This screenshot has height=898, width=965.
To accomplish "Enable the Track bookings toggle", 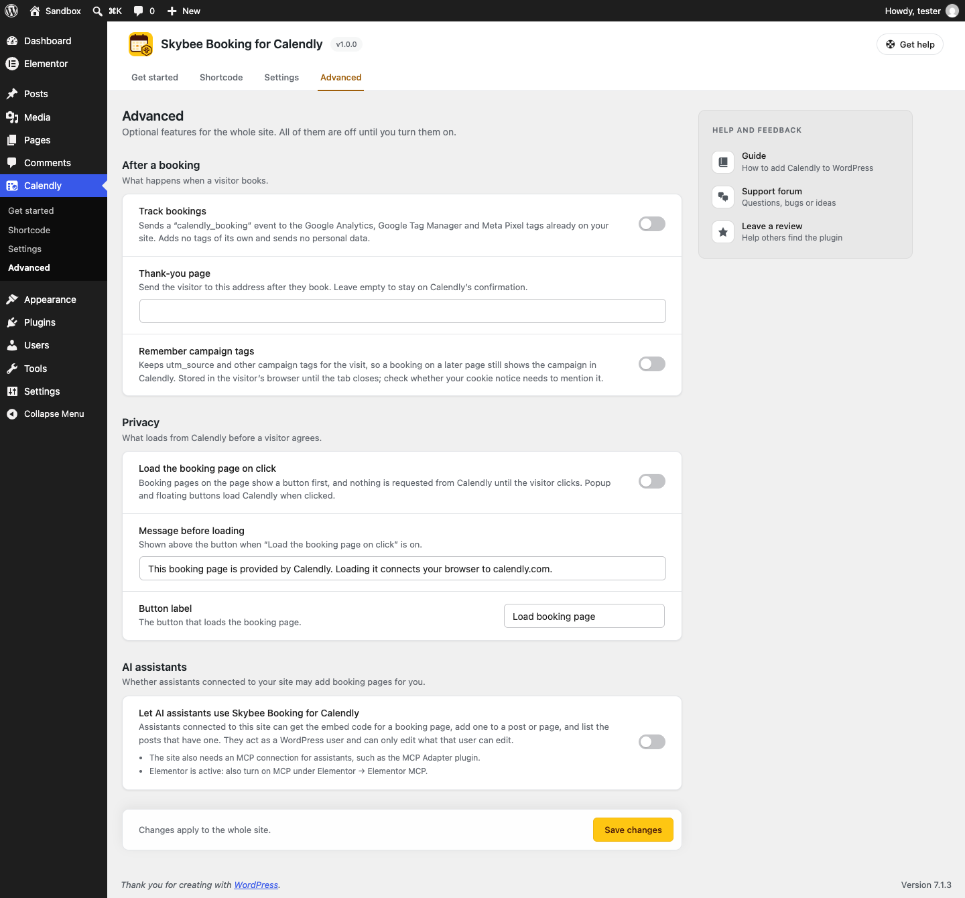I will pos(652,224).
